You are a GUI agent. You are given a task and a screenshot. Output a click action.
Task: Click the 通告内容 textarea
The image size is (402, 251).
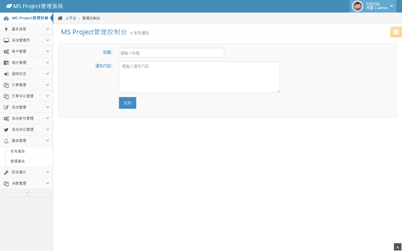pos(199,77)
